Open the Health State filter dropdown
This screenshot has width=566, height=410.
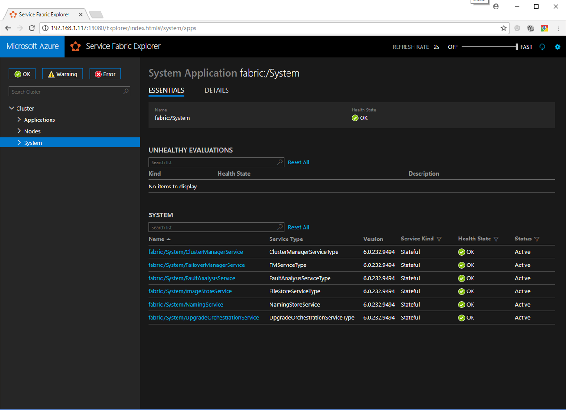pos(496,239)
